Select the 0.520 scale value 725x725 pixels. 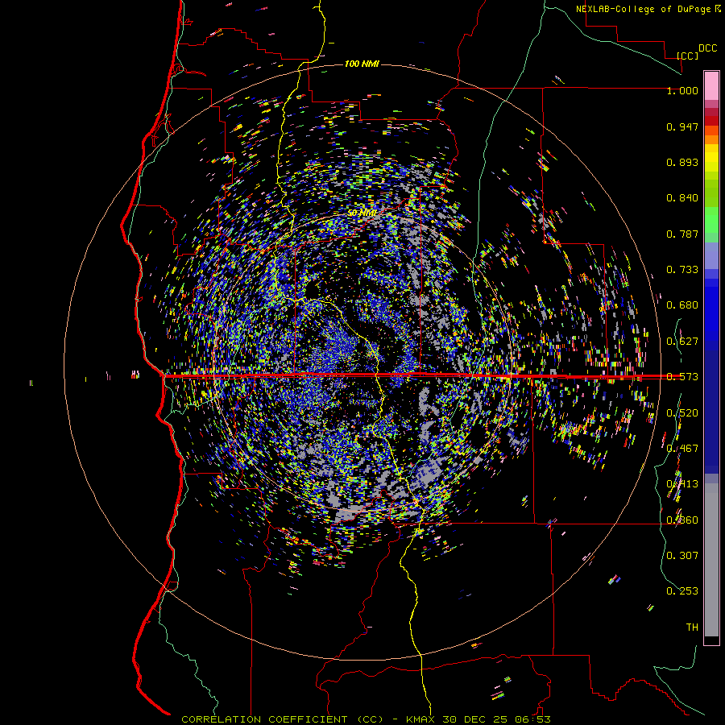tap(682, 413)
